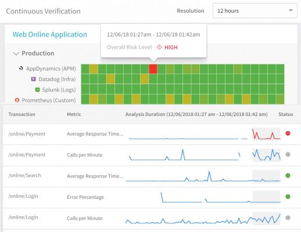The image size is (301, 232).
Task: Select the Prometheus (Custom) row label
Action: click(49, 100)
